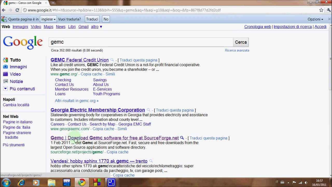Click Search by Map link
This screenshot has width=332, height=187.
tap(102, 124)
